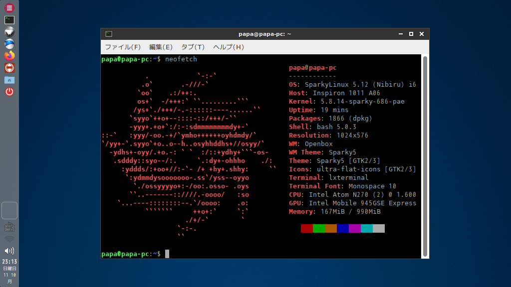Open the タブ(T) menu
Screen dimensions: 511x287
coord(193,47)
